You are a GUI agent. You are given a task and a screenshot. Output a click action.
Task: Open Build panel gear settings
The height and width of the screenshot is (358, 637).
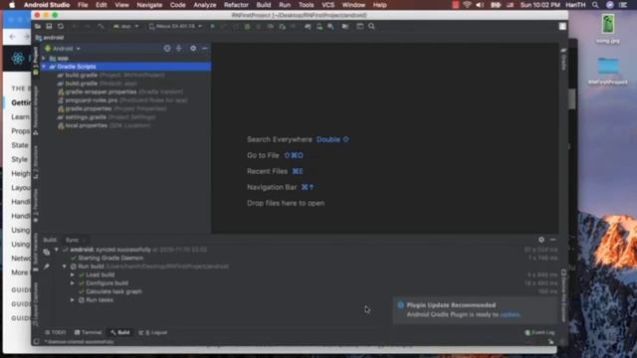click(x=541, y=240)
